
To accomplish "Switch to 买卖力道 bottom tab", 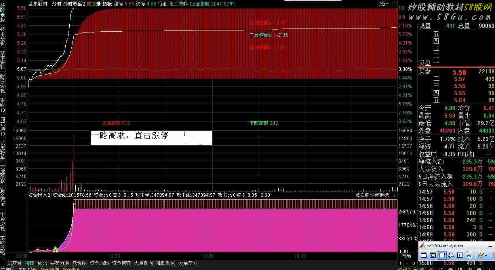I will click(x=59, y=263).
